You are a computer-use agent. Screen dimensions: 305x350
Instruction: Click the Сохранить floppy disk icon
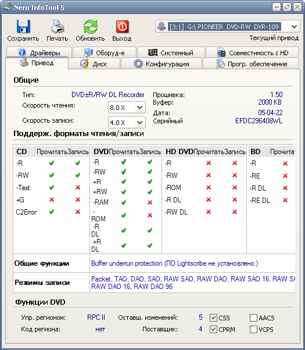pos(23,26)
